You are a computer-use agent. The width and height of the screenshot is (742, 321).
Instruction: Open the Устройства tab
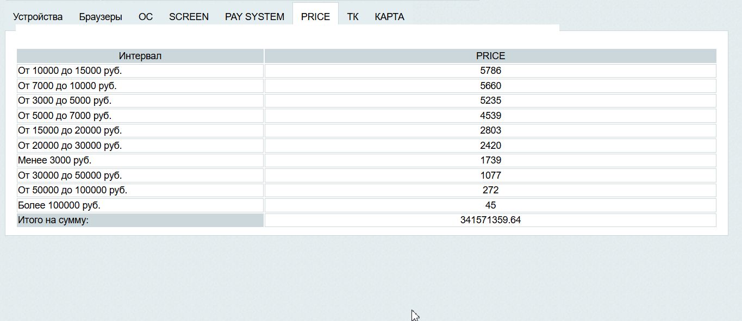[38, 17]
